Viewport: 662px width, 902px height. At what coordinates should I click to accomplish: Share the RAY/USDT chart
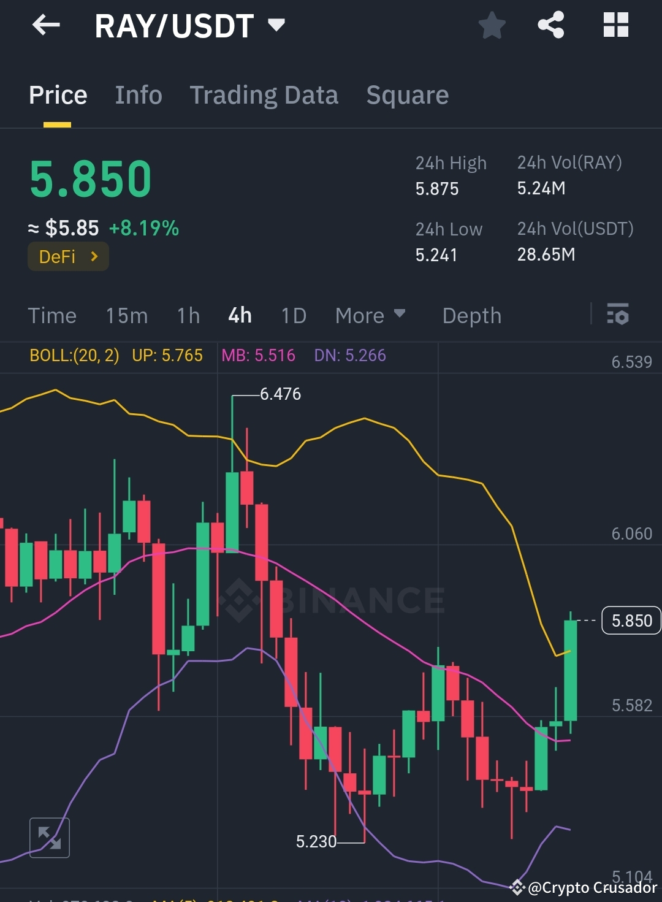[x=550, y=25]
